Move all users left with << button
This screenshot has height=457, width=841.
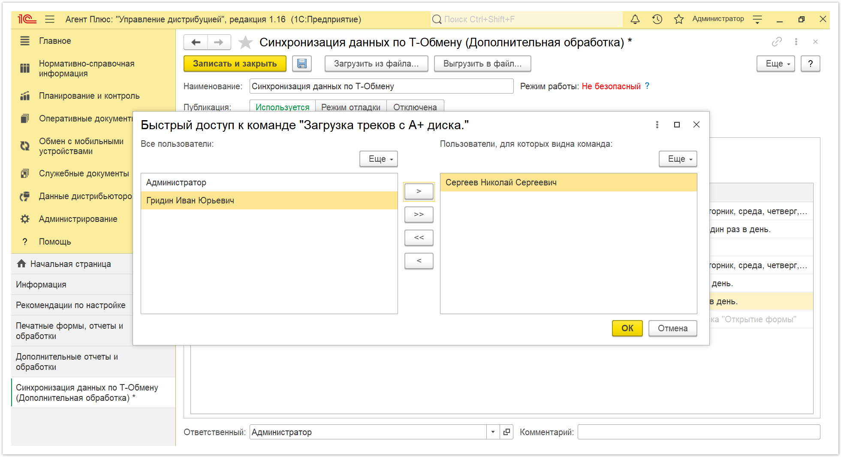click(x=419, y=238)
